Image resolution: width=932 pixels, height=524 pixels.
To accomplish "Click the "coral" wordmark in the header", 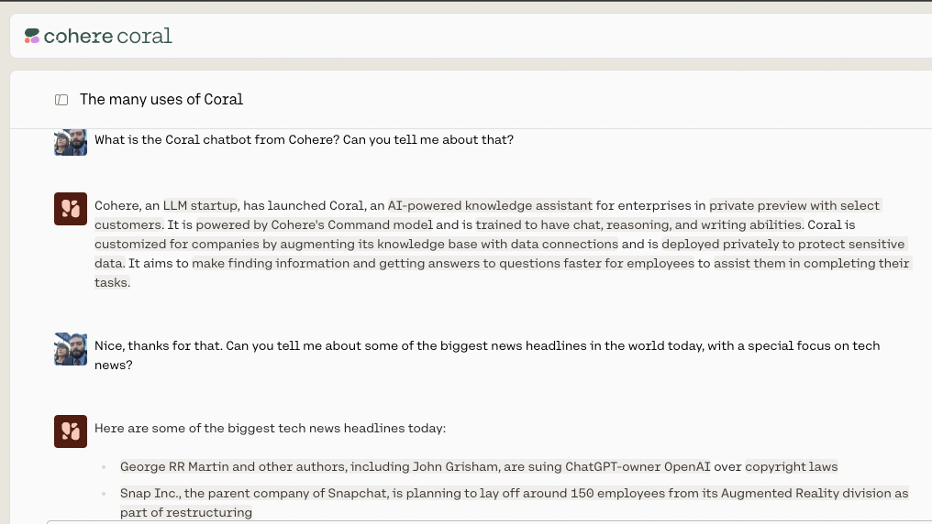I will click(145, 36).
